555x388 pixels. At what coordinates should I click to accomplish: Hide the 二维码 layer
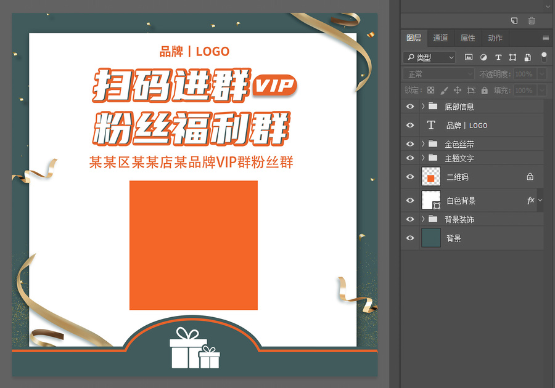pos(410,177)
